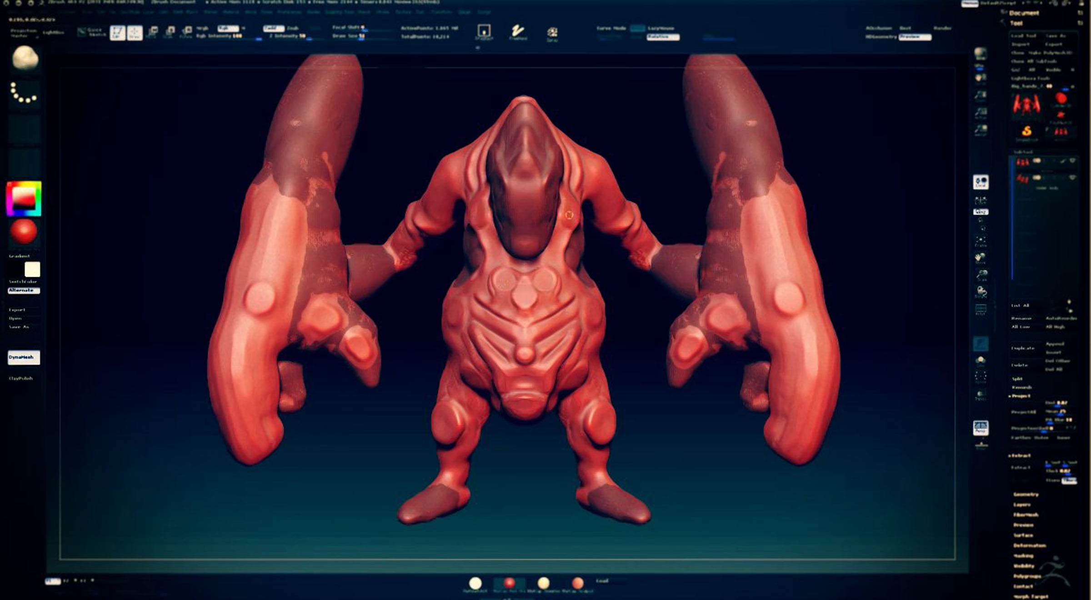1091x600 pixels.
Task: Click the Move view hand icon
Action: (x=981, y=258)
